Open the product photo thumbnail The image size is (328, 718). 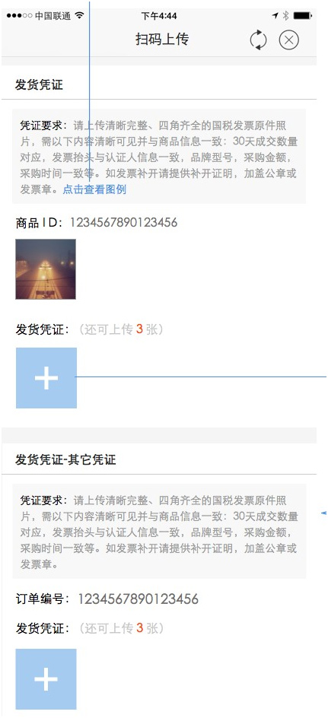point(46,269)
